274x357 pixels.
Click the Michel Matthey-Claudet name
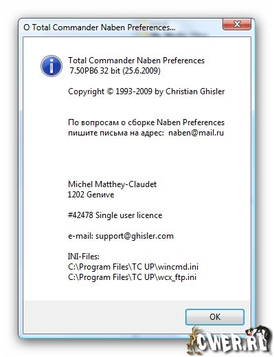pyautogui.click(x=112, y=184)
